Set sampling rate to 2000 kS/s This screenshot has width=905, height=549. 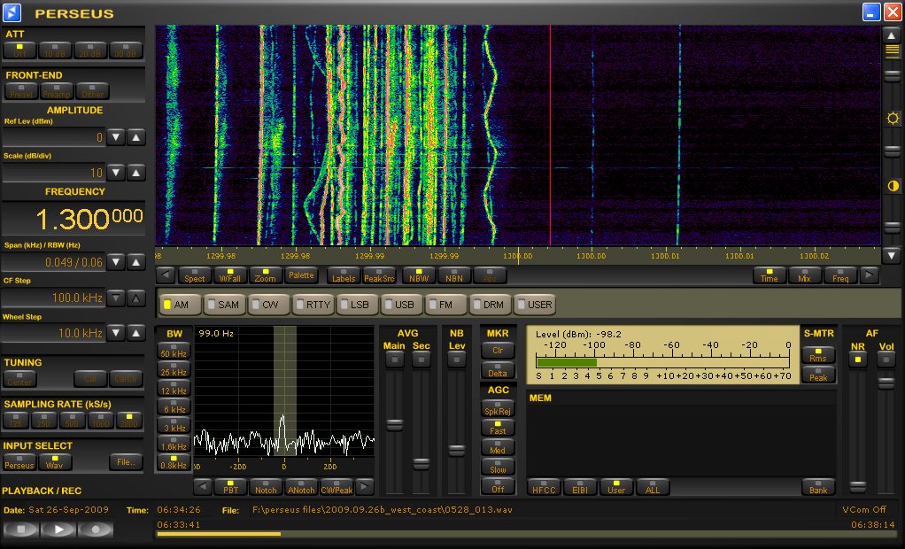click(128, 421)
